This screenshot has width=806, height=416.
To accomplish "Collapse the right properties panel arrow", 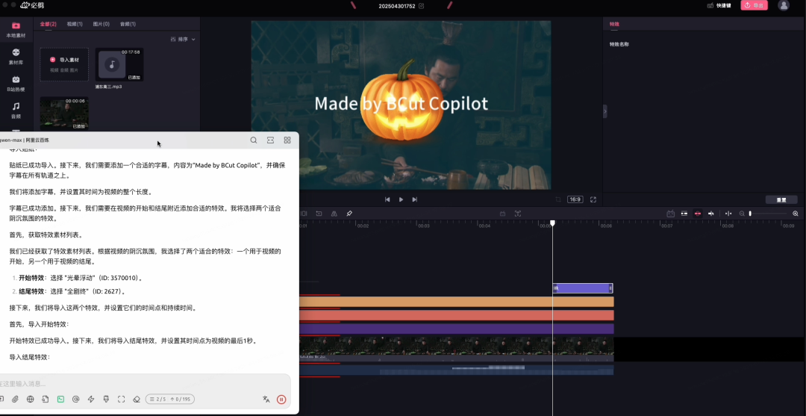I will coord(605,111).
